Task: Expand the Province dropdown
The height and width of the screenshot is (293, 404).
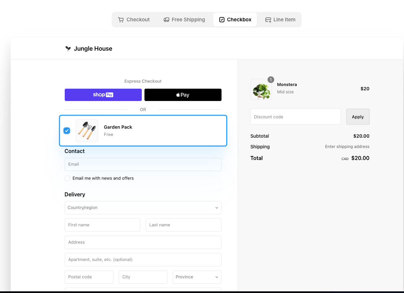Action: pyautogui.click(x=197, y=277)
